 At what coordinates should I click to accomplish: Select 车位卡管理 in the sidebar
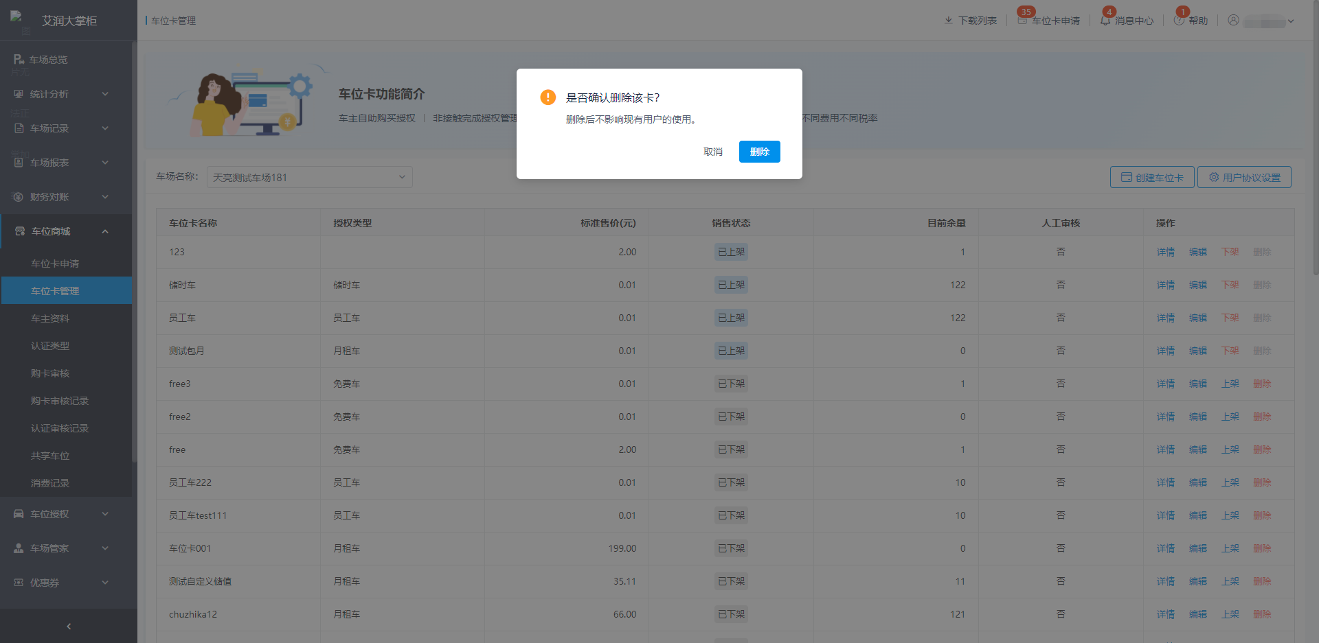click(x=67, y=291)
